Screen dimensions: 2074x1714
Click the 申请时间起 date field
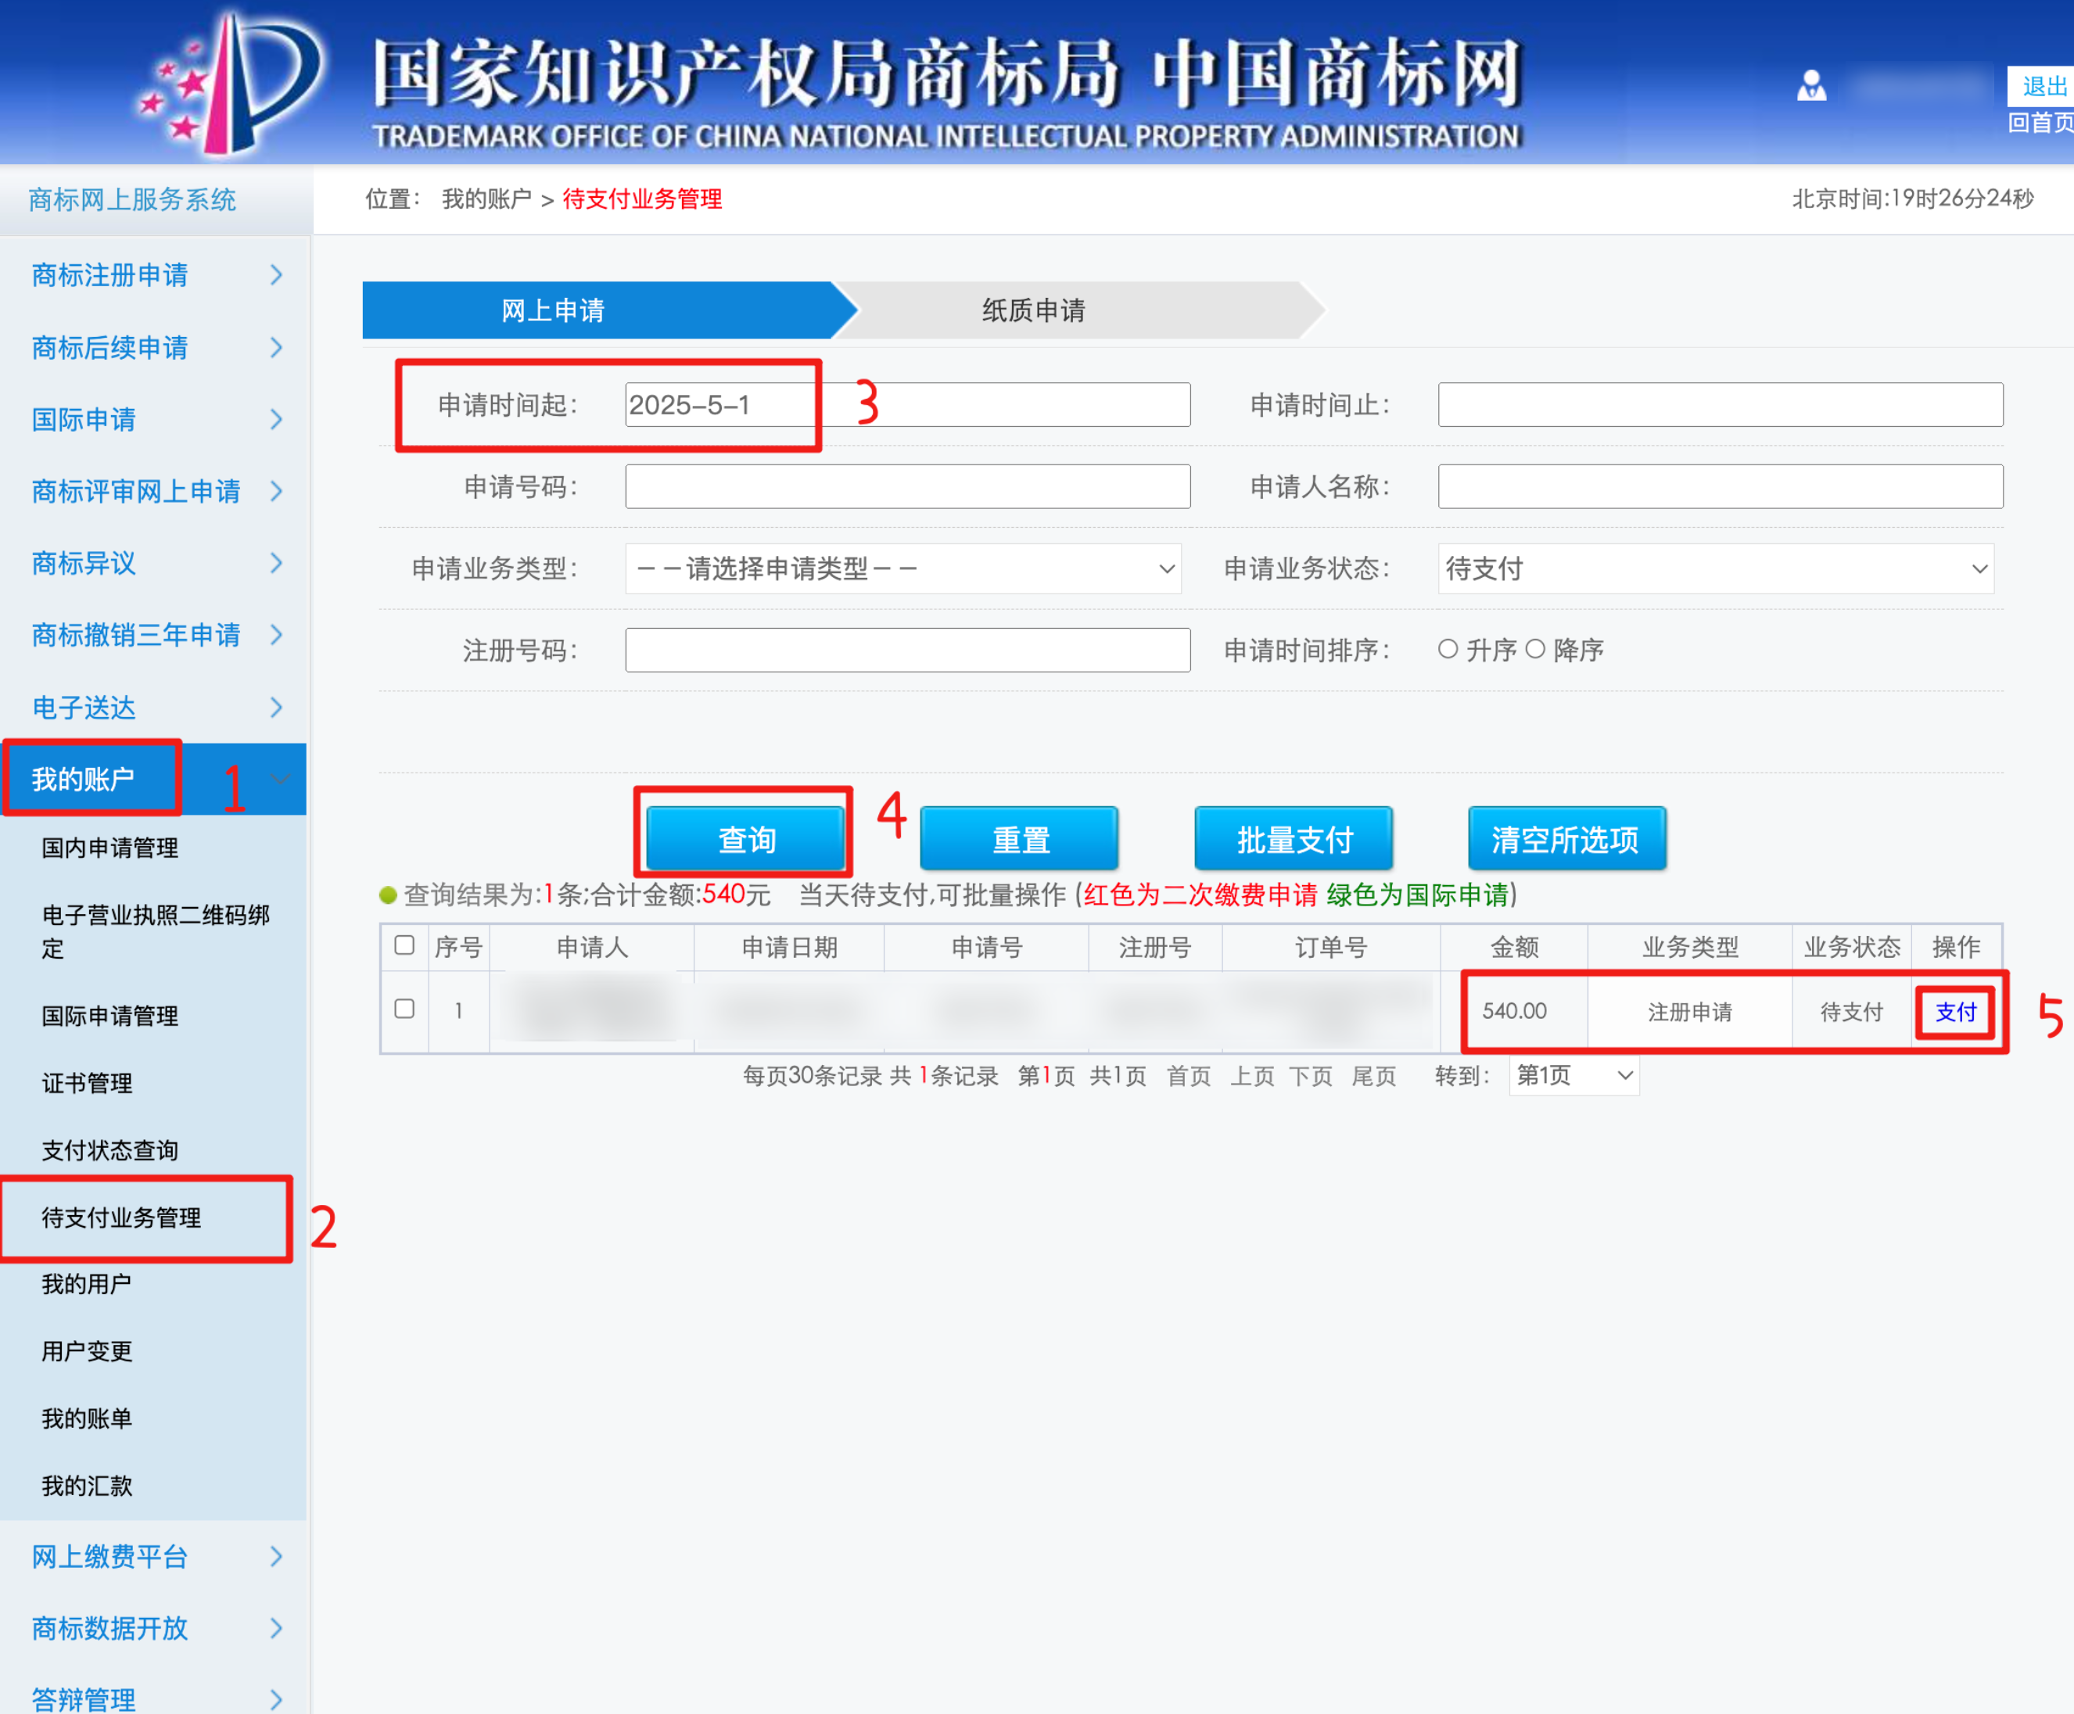(x=908, y=405)
